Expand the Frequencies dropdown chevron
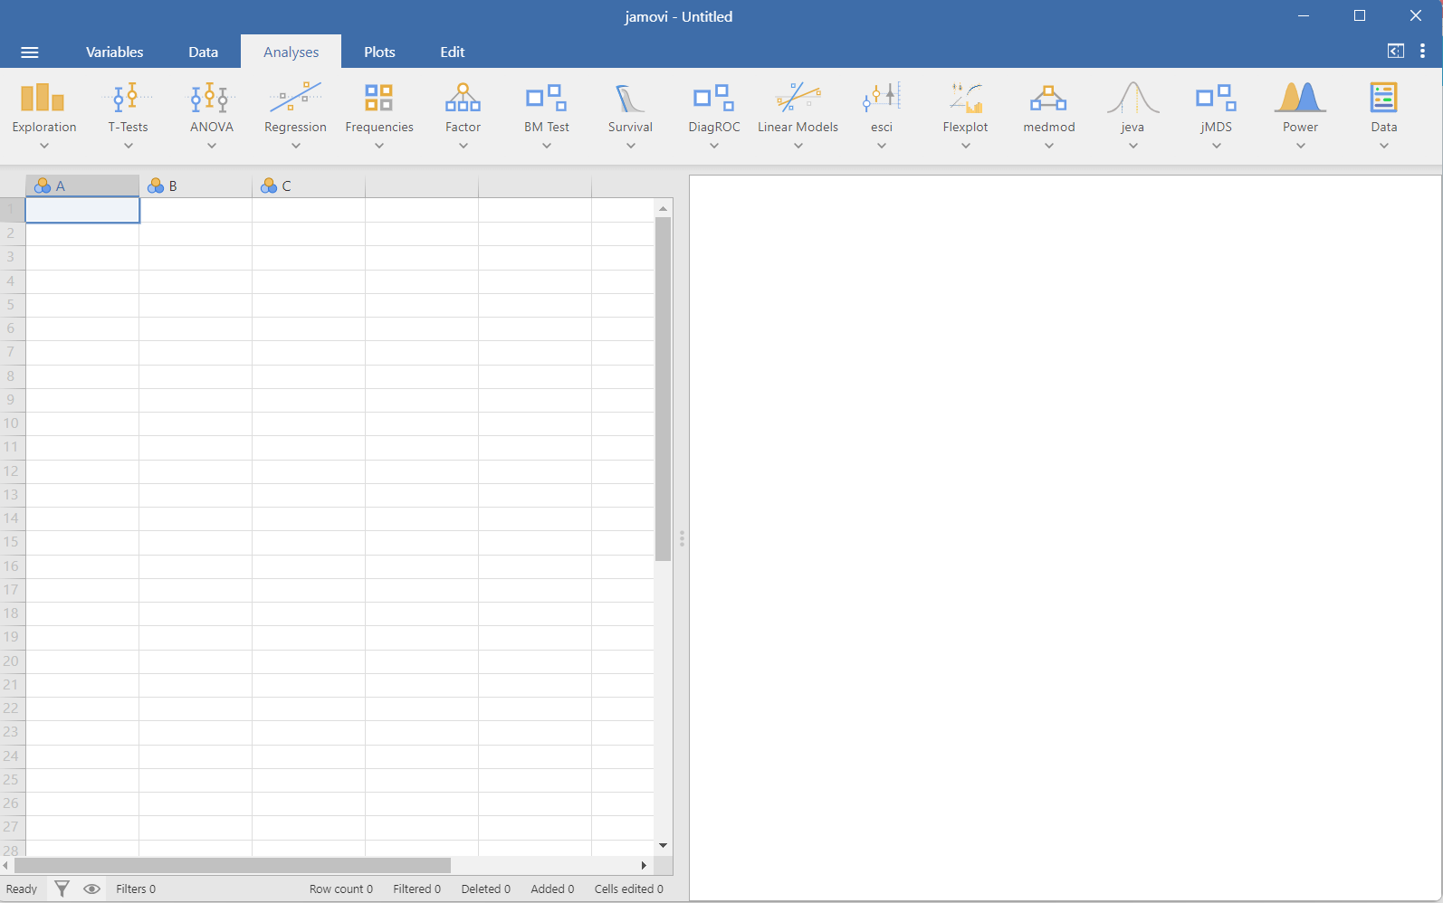 coord(379,146)
